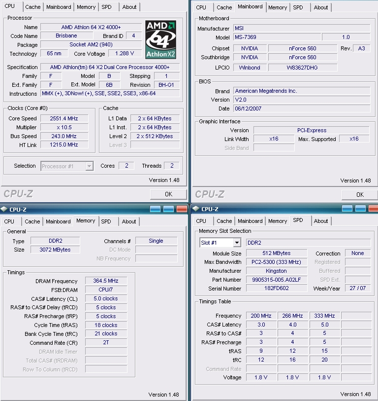Select SPD tab in the Memory window
Viewport: 378px width, 401px height.
[x=106, y=221]
